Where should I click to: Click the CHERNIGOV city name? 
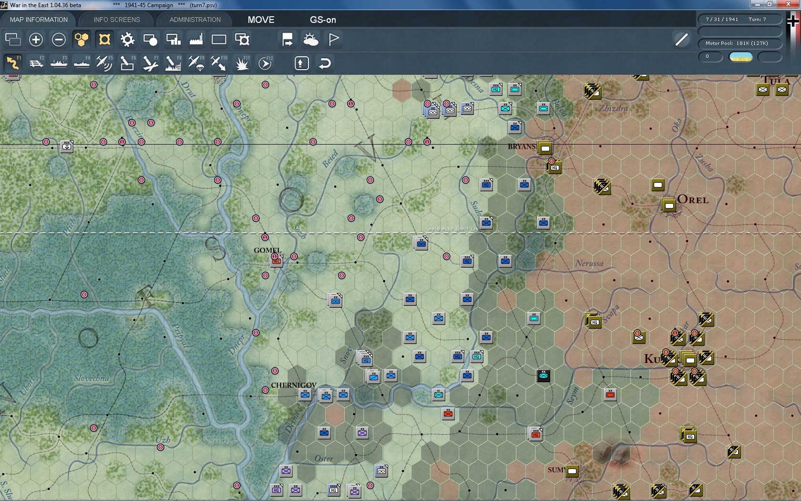[x=294, y=385]
